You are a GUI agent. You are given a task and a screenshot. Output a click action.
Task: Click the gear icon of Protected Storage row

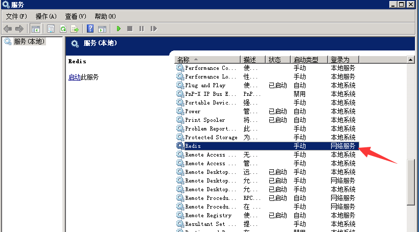(x=180, y=137)
